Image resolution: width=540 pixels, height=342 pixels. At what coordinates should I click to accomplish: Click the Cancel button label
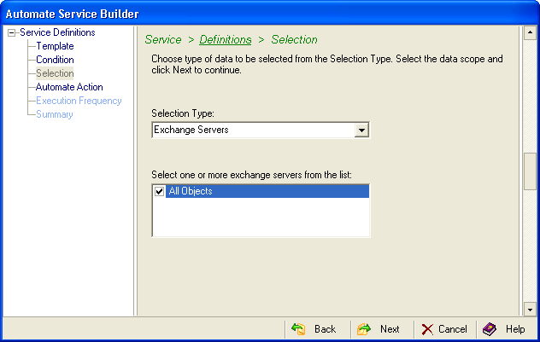(x=453, y=329)
